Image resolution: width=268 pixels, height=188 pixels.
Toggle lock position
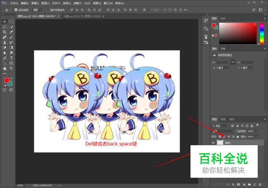pyautogui.click(x=229, y=137)
